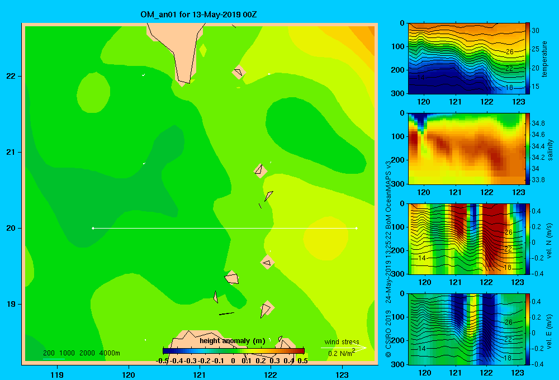Click the temperature color scale bar
This screenshot has width=559, height=380.
[528, 59]
